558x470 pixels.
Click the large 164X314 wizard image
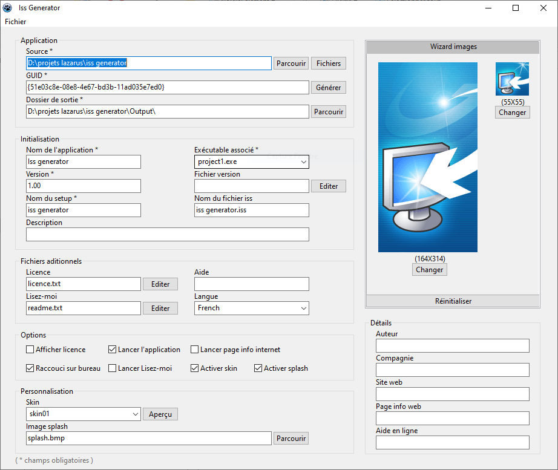pyautogui.click(x=427, y=157)
